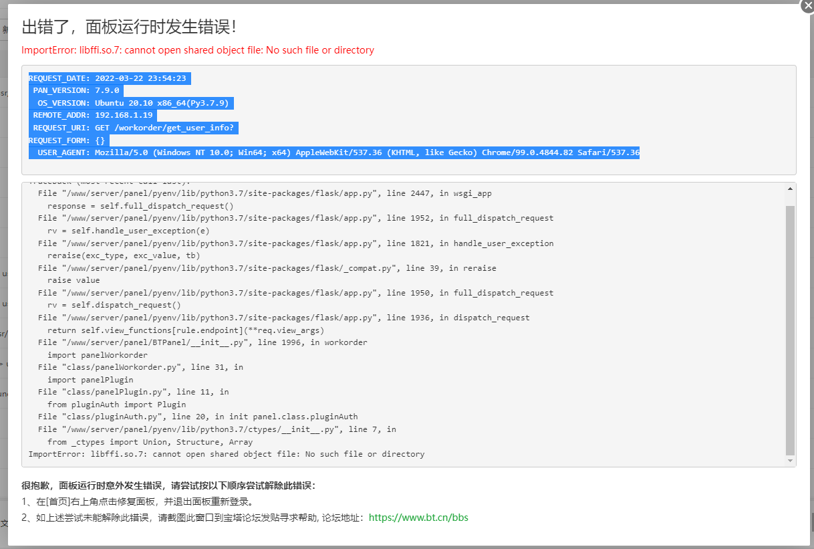Click the red ImportError message under the heading
The width and height of the screenshot is (814, 549).
tap(198, 50)
